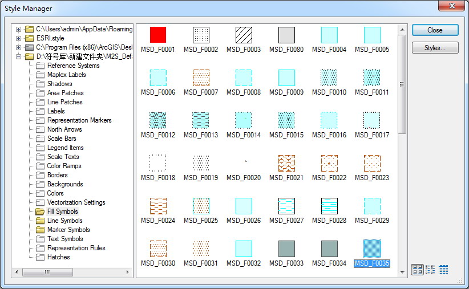The width and height of the screenshot is (469, 289).
Task: Switch to large icons view
Action: [417, 270]
